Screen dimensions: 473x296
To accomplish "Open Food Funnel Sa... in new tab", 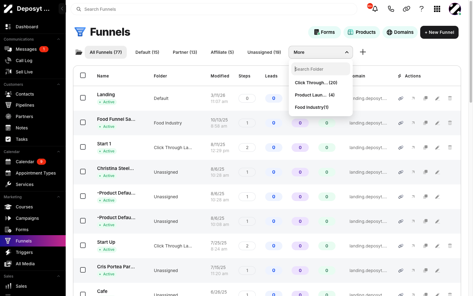I will pos(413,123).
